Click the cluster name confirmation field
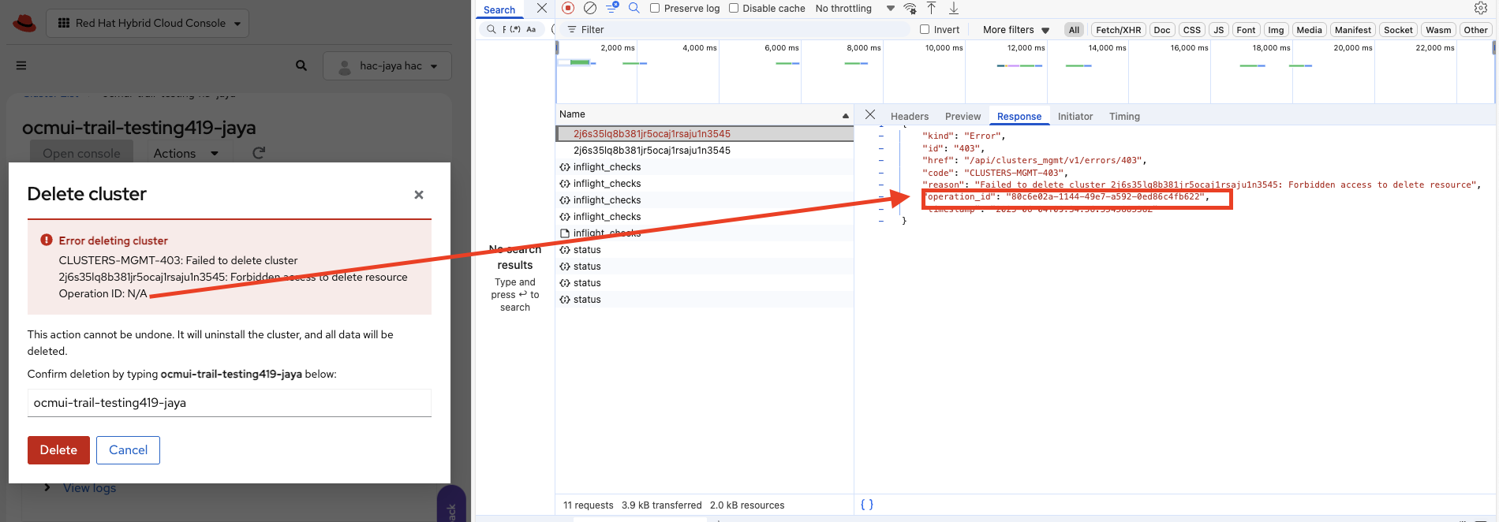This screenshot has width=1499, height=522. 230,403
